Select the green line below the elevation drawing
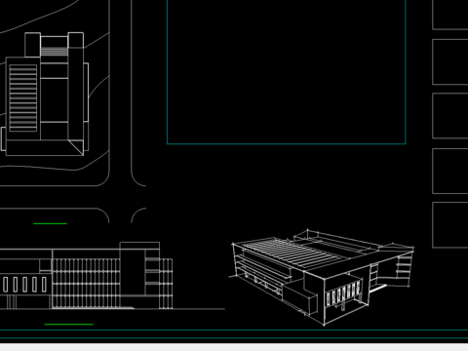Viewport: 468px width, 351px height. pyautogui.click(x=69, y=324)
